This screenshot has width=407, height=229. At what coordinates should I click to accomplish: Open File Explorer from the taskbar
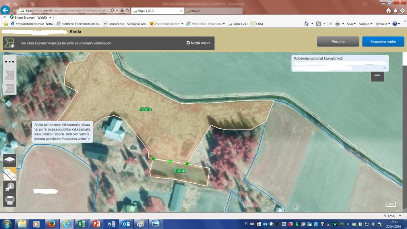[22, 224]
